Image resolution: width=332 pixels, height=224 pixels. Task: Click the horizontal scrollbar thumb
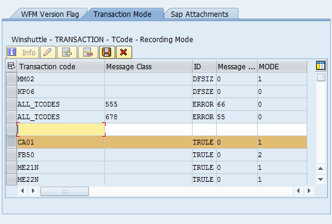pyautogui.click(x=65, y=191)
